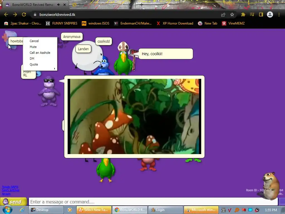285x214 pixels.
Task: Close the BonziWORLD Revived tab
Action: point(65,5)
